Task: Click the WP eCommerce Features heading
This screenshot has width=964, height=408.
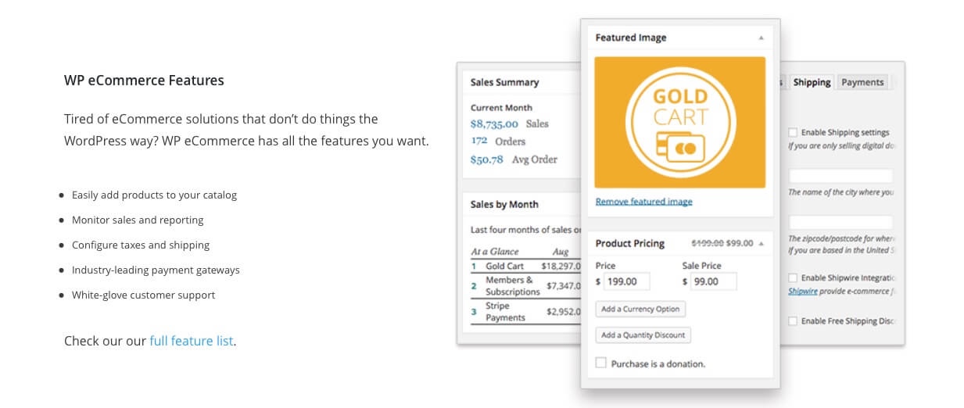Action: 144,81
